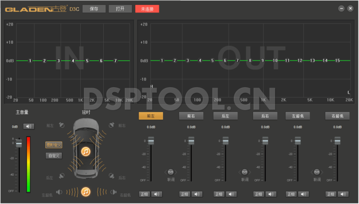359x204 pixels.
Task: Click the left subwoofer speaker icon
Action: pyautogui.click(x=59, y=192)
